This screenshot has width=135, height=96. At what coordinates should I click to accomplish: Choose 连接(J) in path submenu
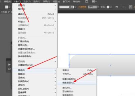(77, 70)
